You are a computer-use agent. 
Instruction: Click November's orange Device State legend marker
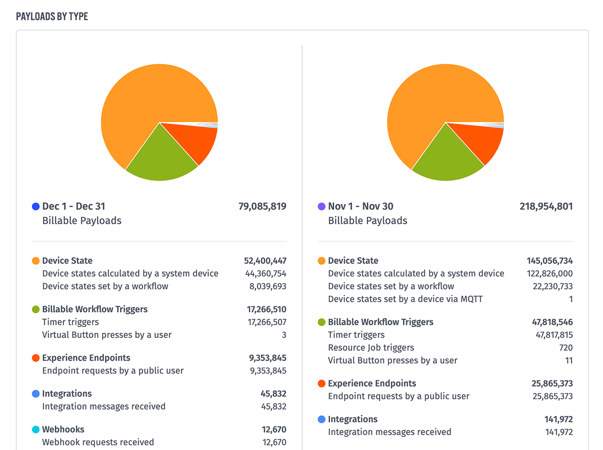[x=322, y=260]
